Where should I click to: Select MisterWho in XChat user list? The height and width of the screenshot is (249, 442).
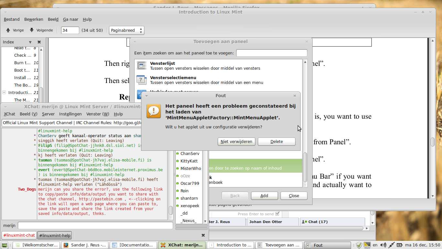click(191, 169)
